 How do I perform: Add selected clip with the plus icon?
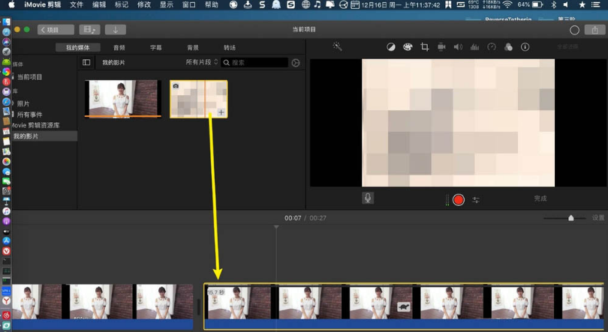click(x=221, y=112)
